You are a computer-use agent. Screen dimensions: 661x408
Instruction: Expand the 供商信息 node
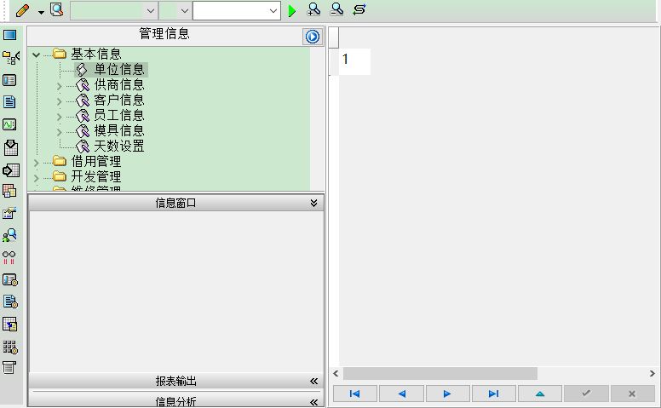click(x=60, y=86)
